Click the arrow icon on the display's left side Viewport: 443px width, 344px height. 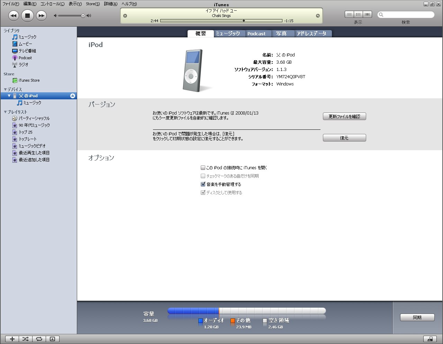point(125,16)
